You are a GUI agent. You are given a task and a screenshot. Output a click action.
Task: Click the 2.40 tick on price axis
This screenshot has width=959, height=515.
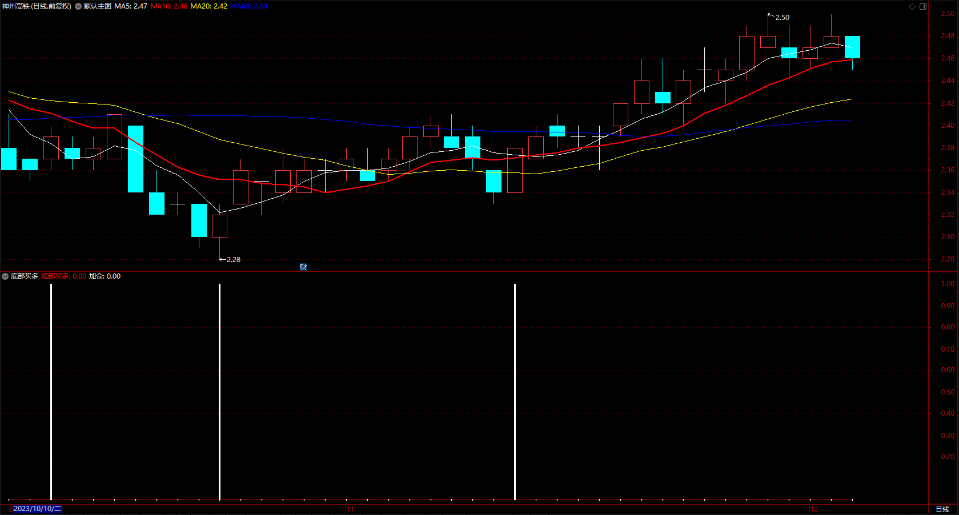(x=948, y=126)
